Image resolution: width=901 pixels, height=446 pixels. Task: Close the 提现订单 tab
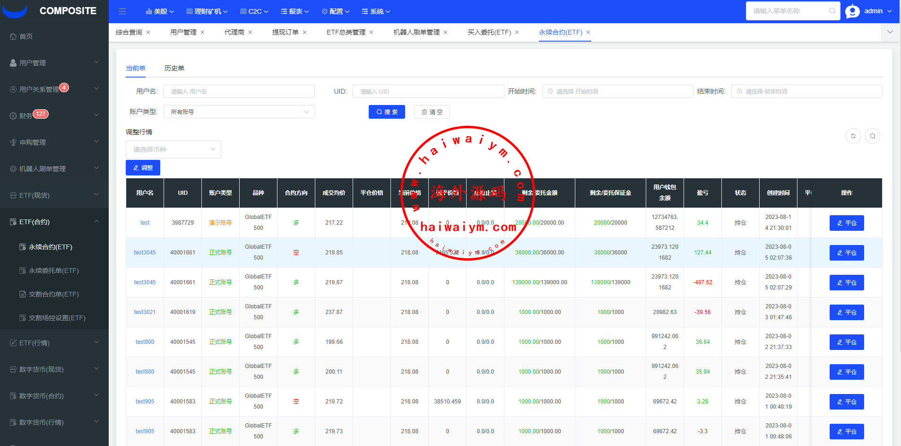tap(305, 32)
